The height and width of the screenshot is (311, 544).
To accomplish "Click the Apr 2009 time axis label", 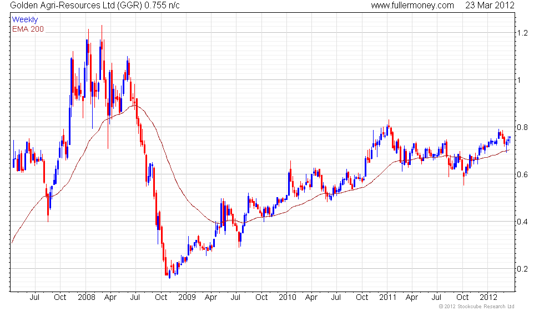I will coord(211,298).
